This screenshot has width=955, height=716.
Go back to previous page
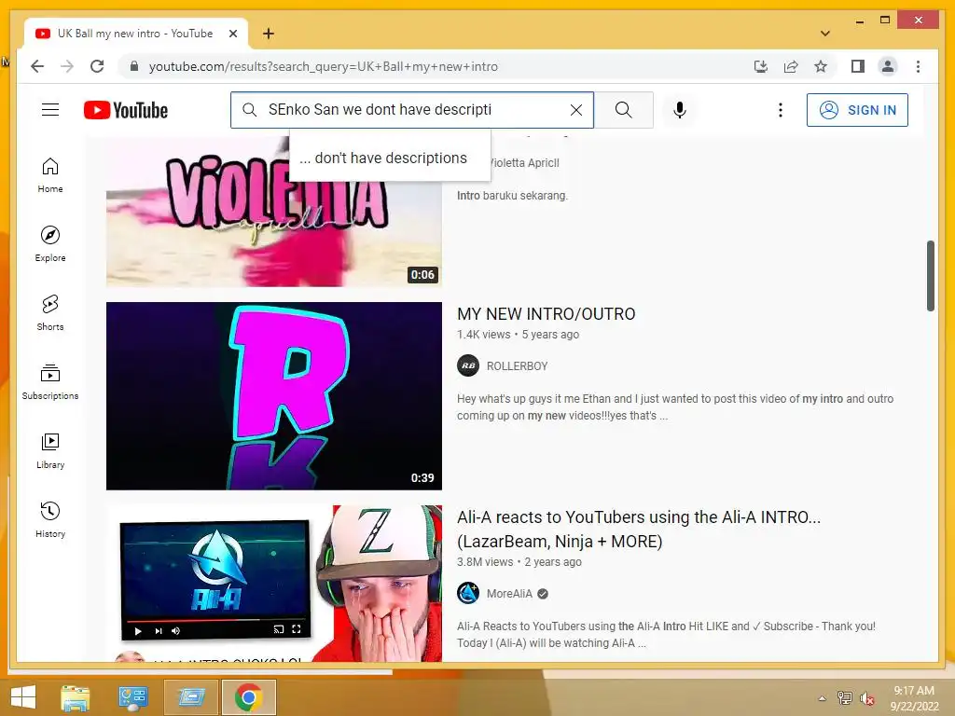point(37,66)
